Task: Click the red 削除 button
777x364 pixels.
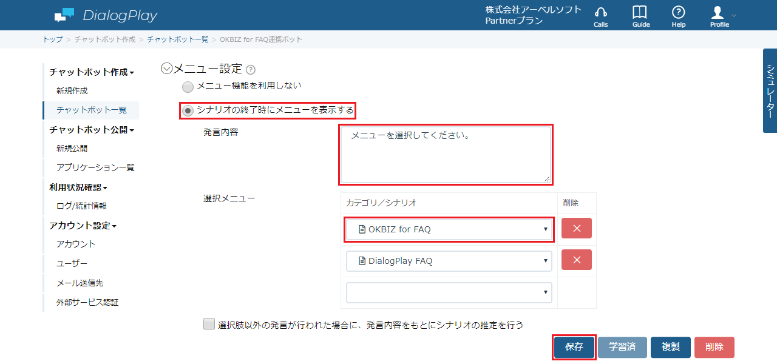Action: point(714,347)
